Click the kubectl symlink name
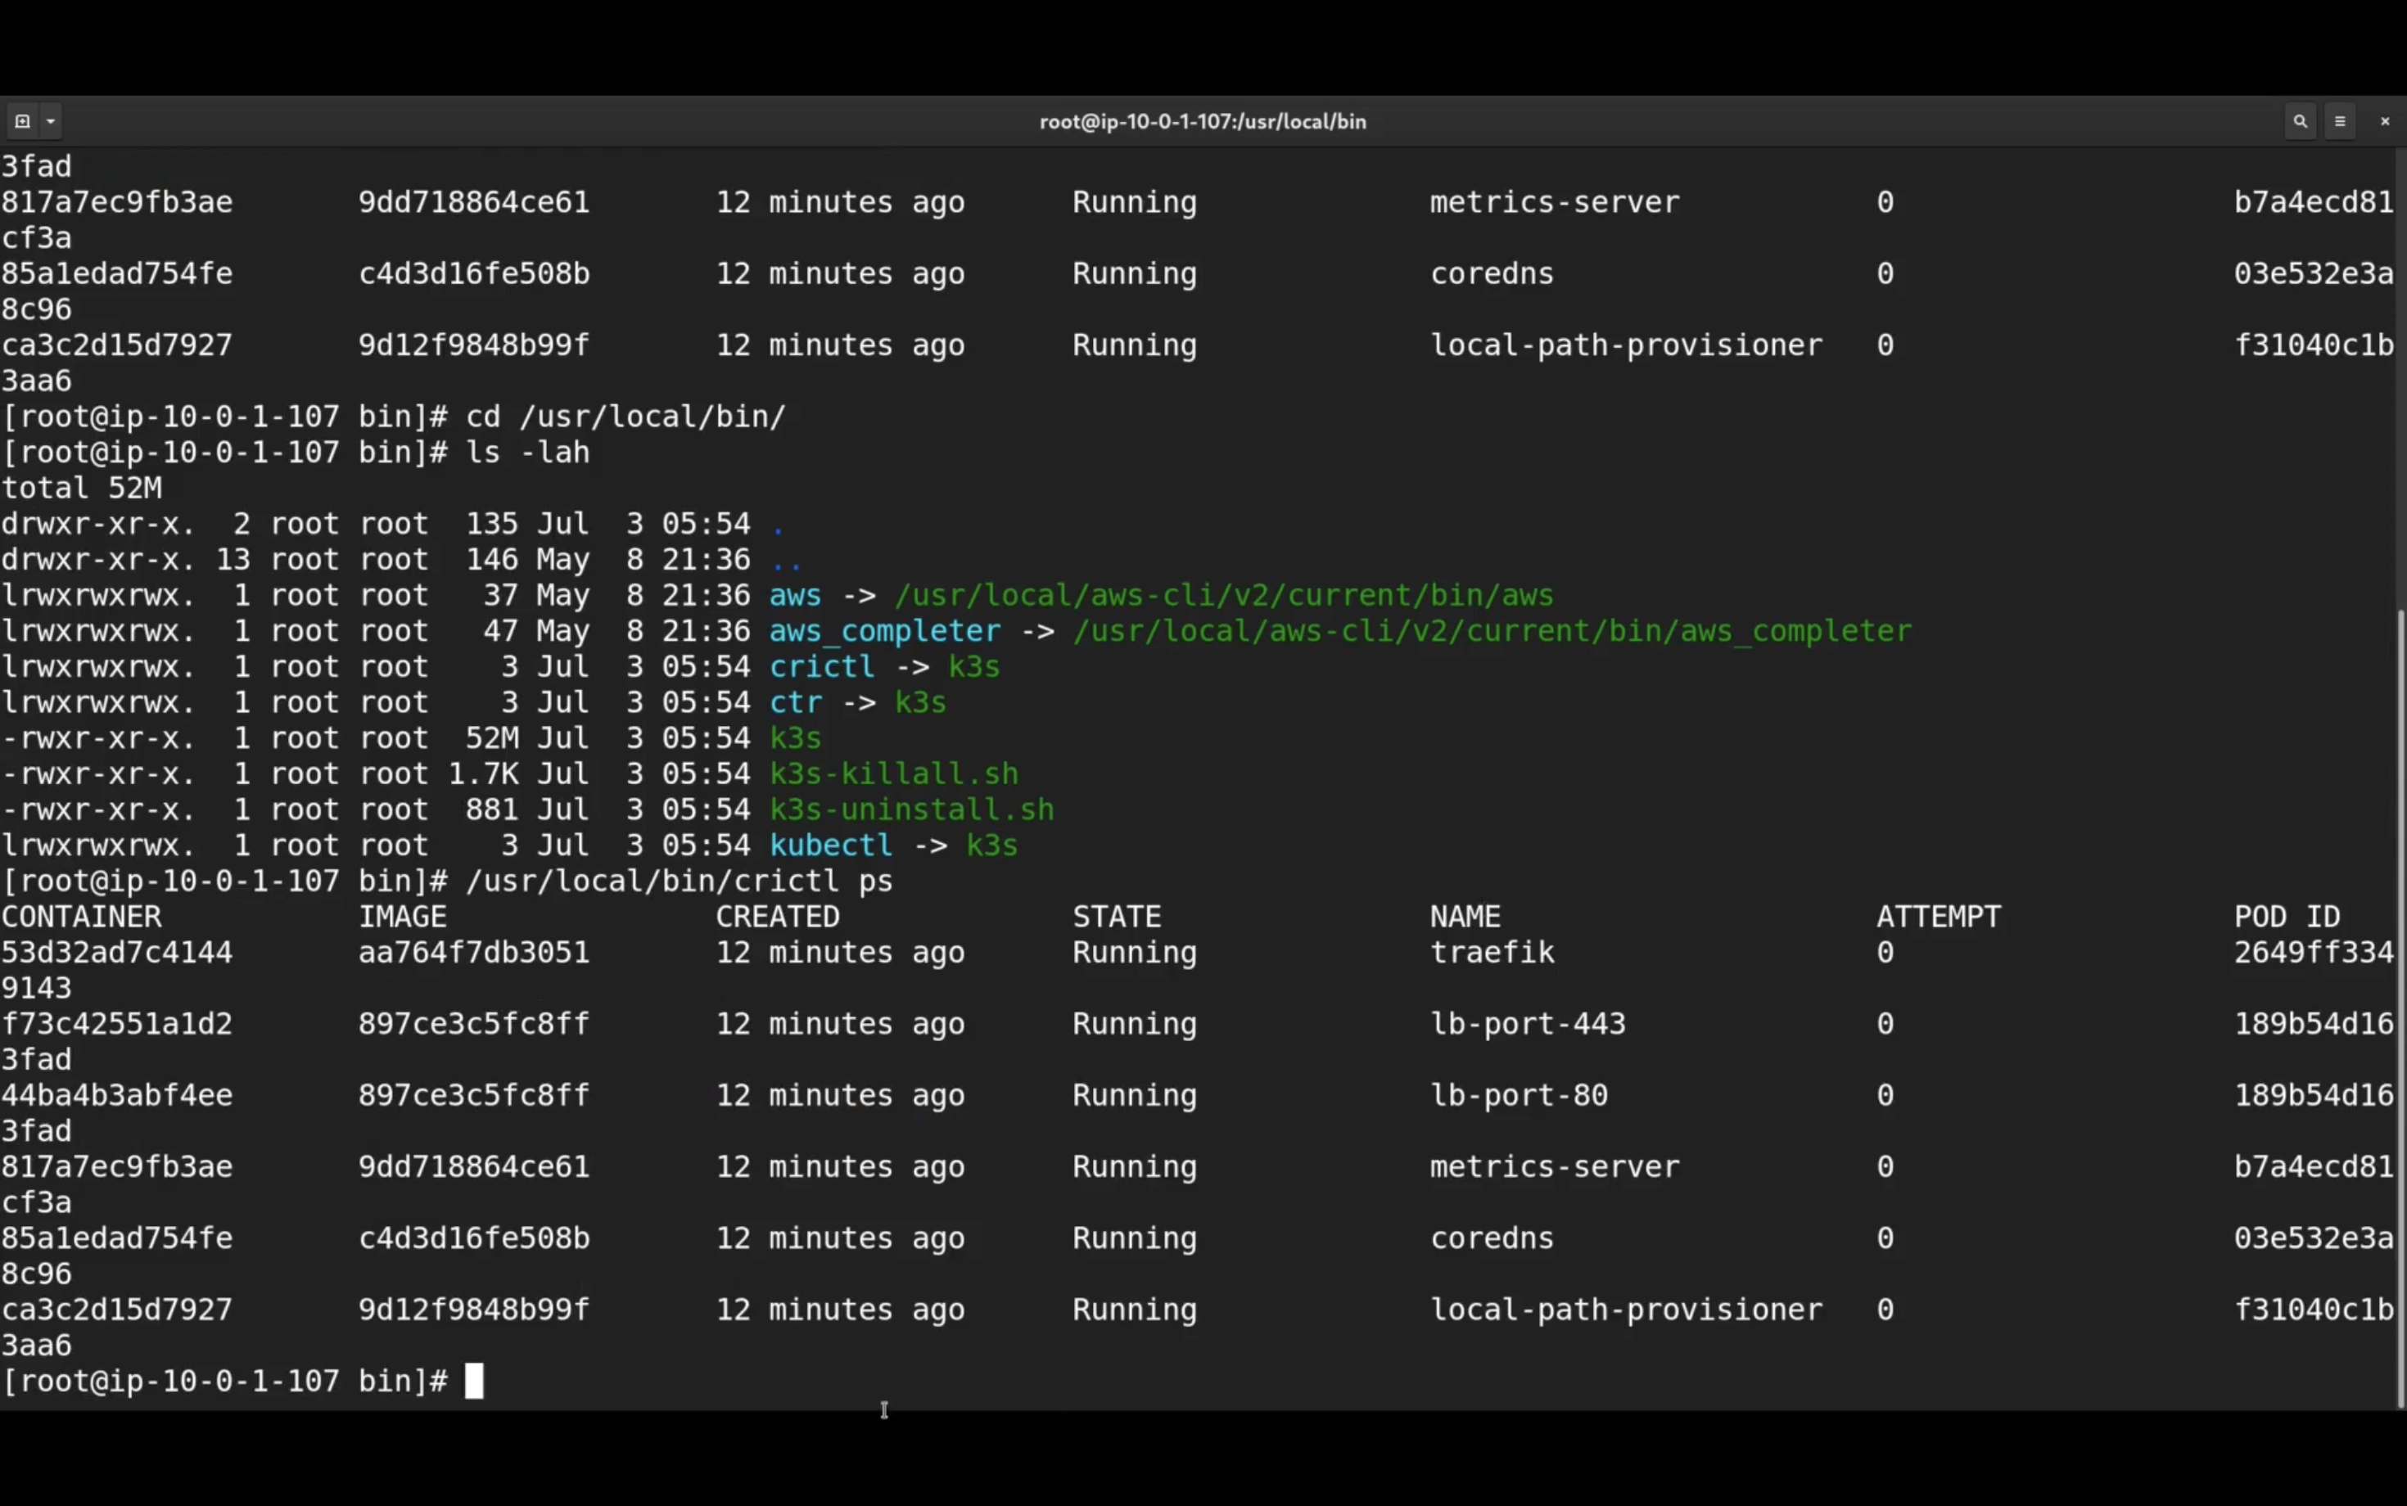This screenshot has width=2407, height=1506. 831,845
